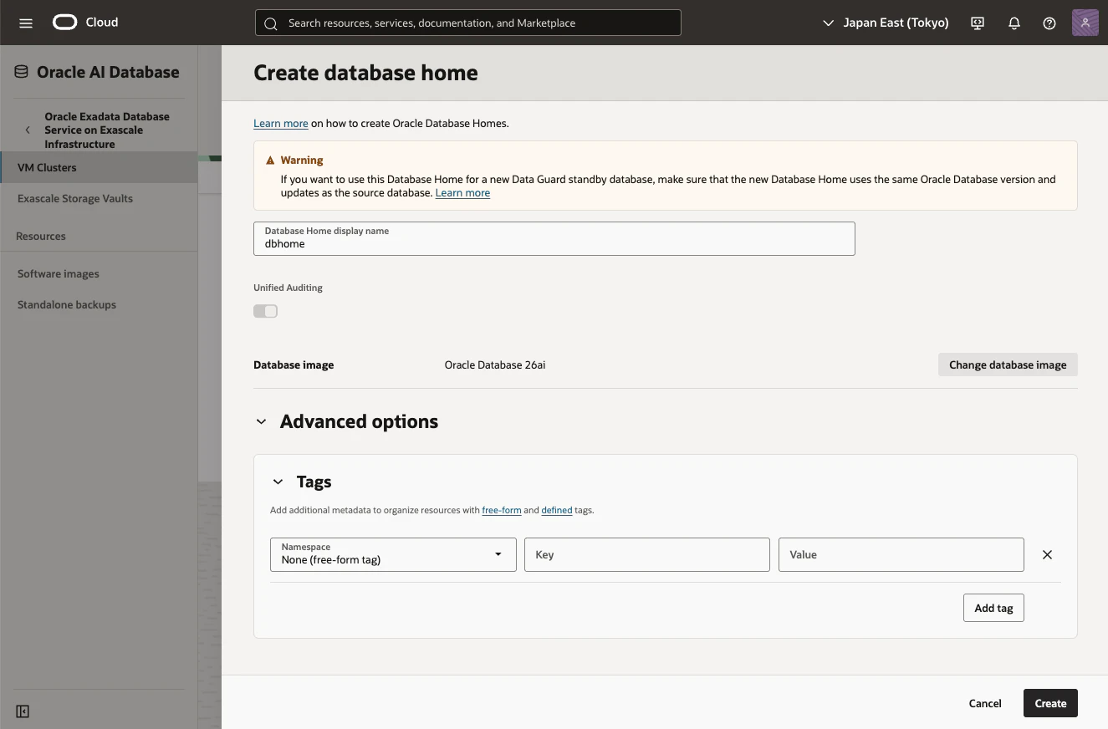The height and width of the screenshot is (729, 1108).
Task: Go back with the sidebar chevron arrow
Action: pyautogui.click(x=28, y=130)
